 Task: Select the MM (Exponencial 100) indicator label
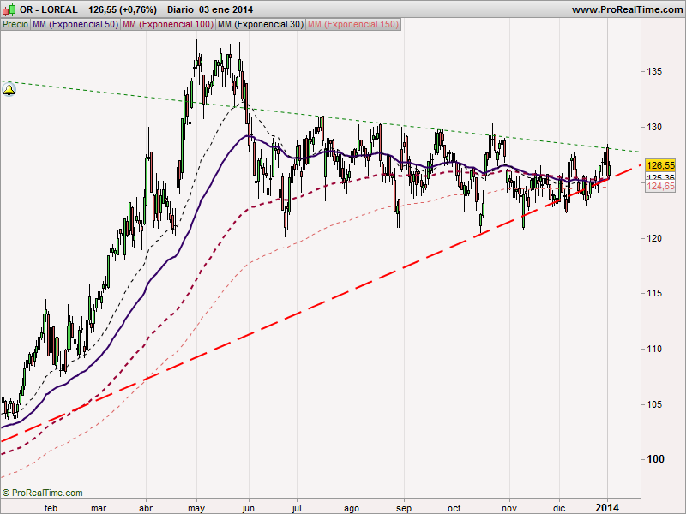coord(168,25)
